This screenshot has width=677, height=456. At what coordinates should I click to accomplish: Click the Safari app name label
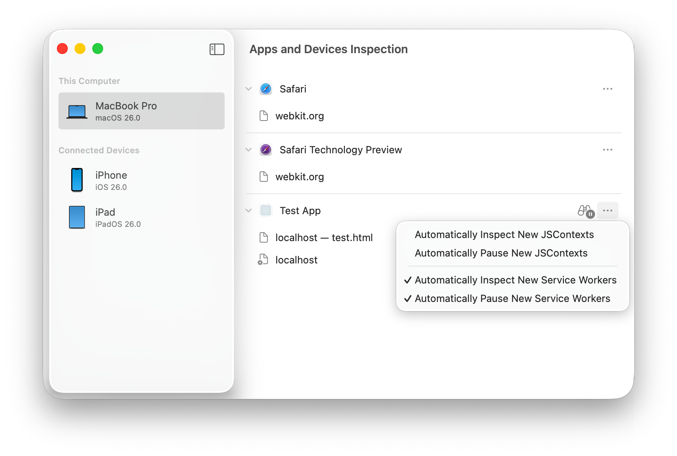(x=293, y=89)
